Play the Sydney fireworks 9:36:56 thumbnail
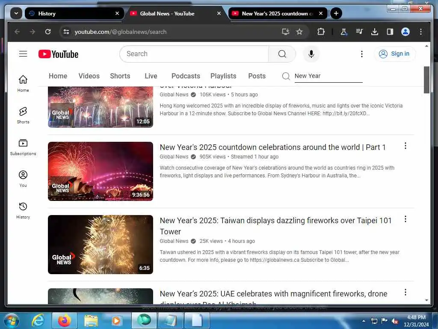The width and height of the screenshot is (438, 329). pyautogui.click(x=101, y=171)
